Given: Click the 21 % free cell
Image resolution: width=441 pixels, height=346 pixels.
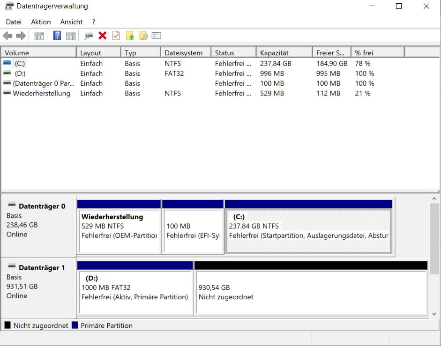Looking at the screenshot, I should tap(363, 93).
